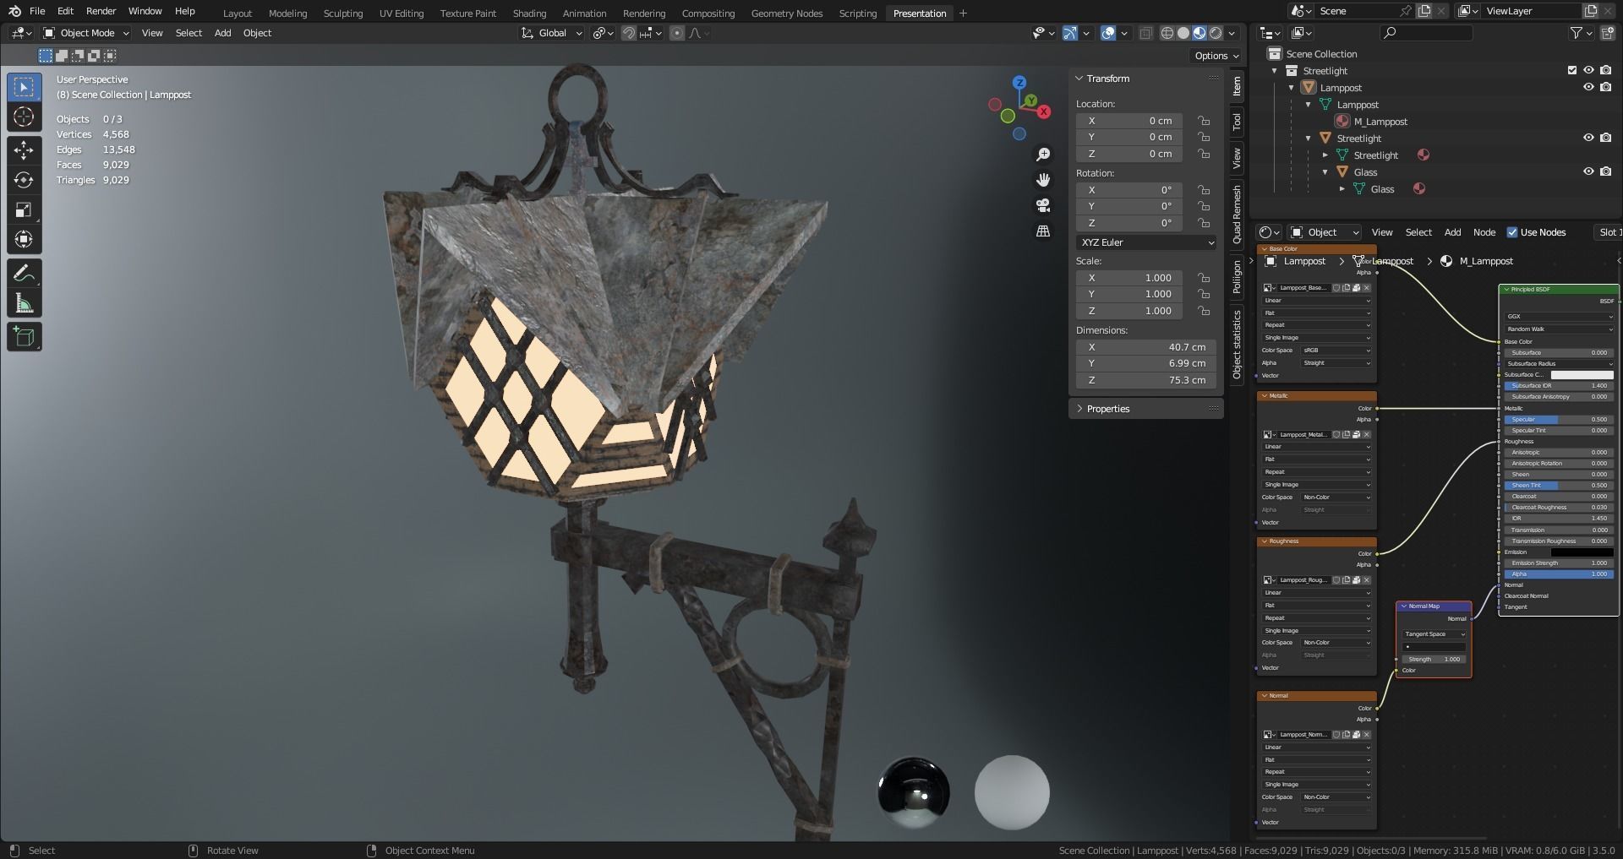Select the Measure tool
This screenshot has height=859, width=1623.
pyautogui.click(x=24, y=303)
